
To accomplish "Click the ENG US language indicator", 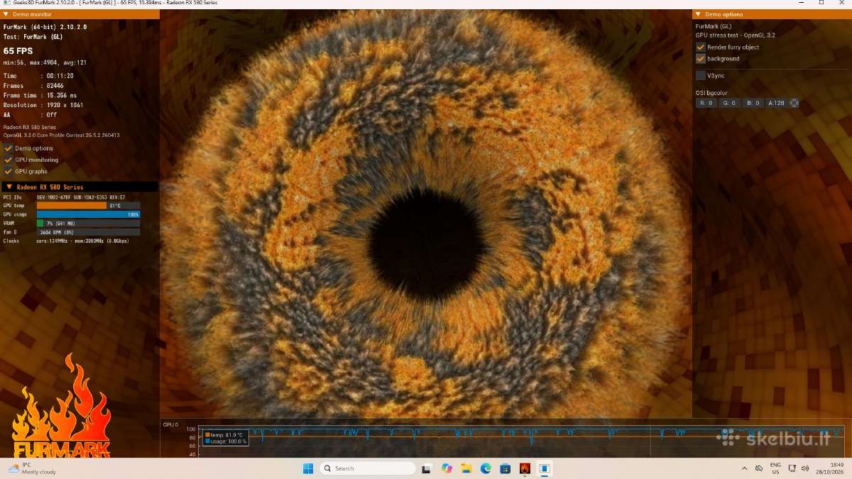I will point(775,468).
